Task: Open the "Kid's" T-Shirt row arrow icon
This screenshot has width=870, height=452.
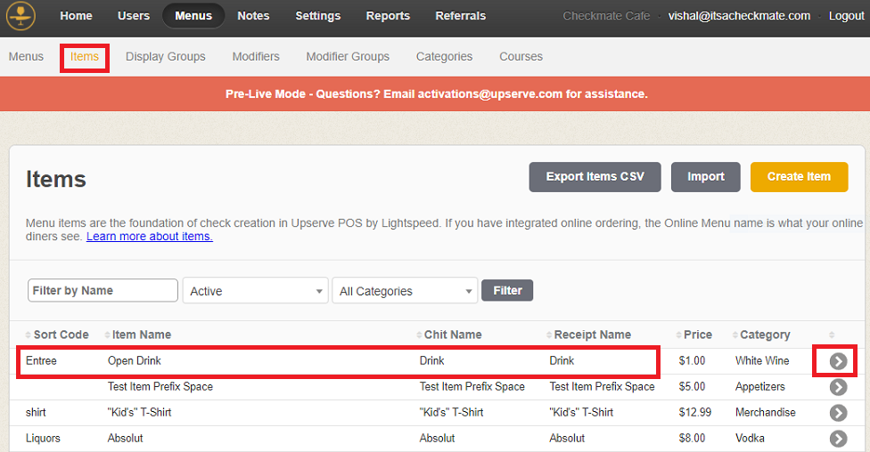Action: pos(838,413)
